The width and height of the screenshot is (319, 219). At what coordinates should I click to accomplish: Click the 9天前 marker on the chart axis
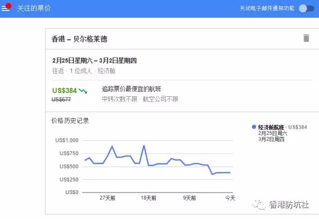189,198
